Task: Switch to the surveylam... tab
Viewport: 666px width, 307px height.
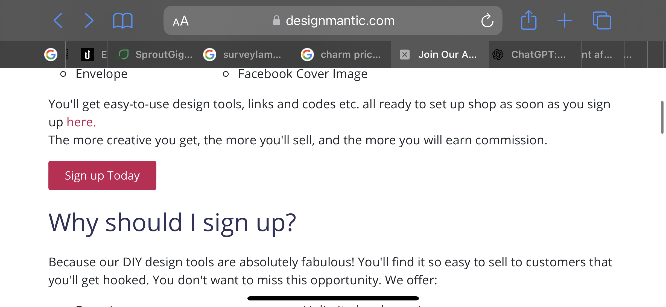Action: (x=245, y=55)
